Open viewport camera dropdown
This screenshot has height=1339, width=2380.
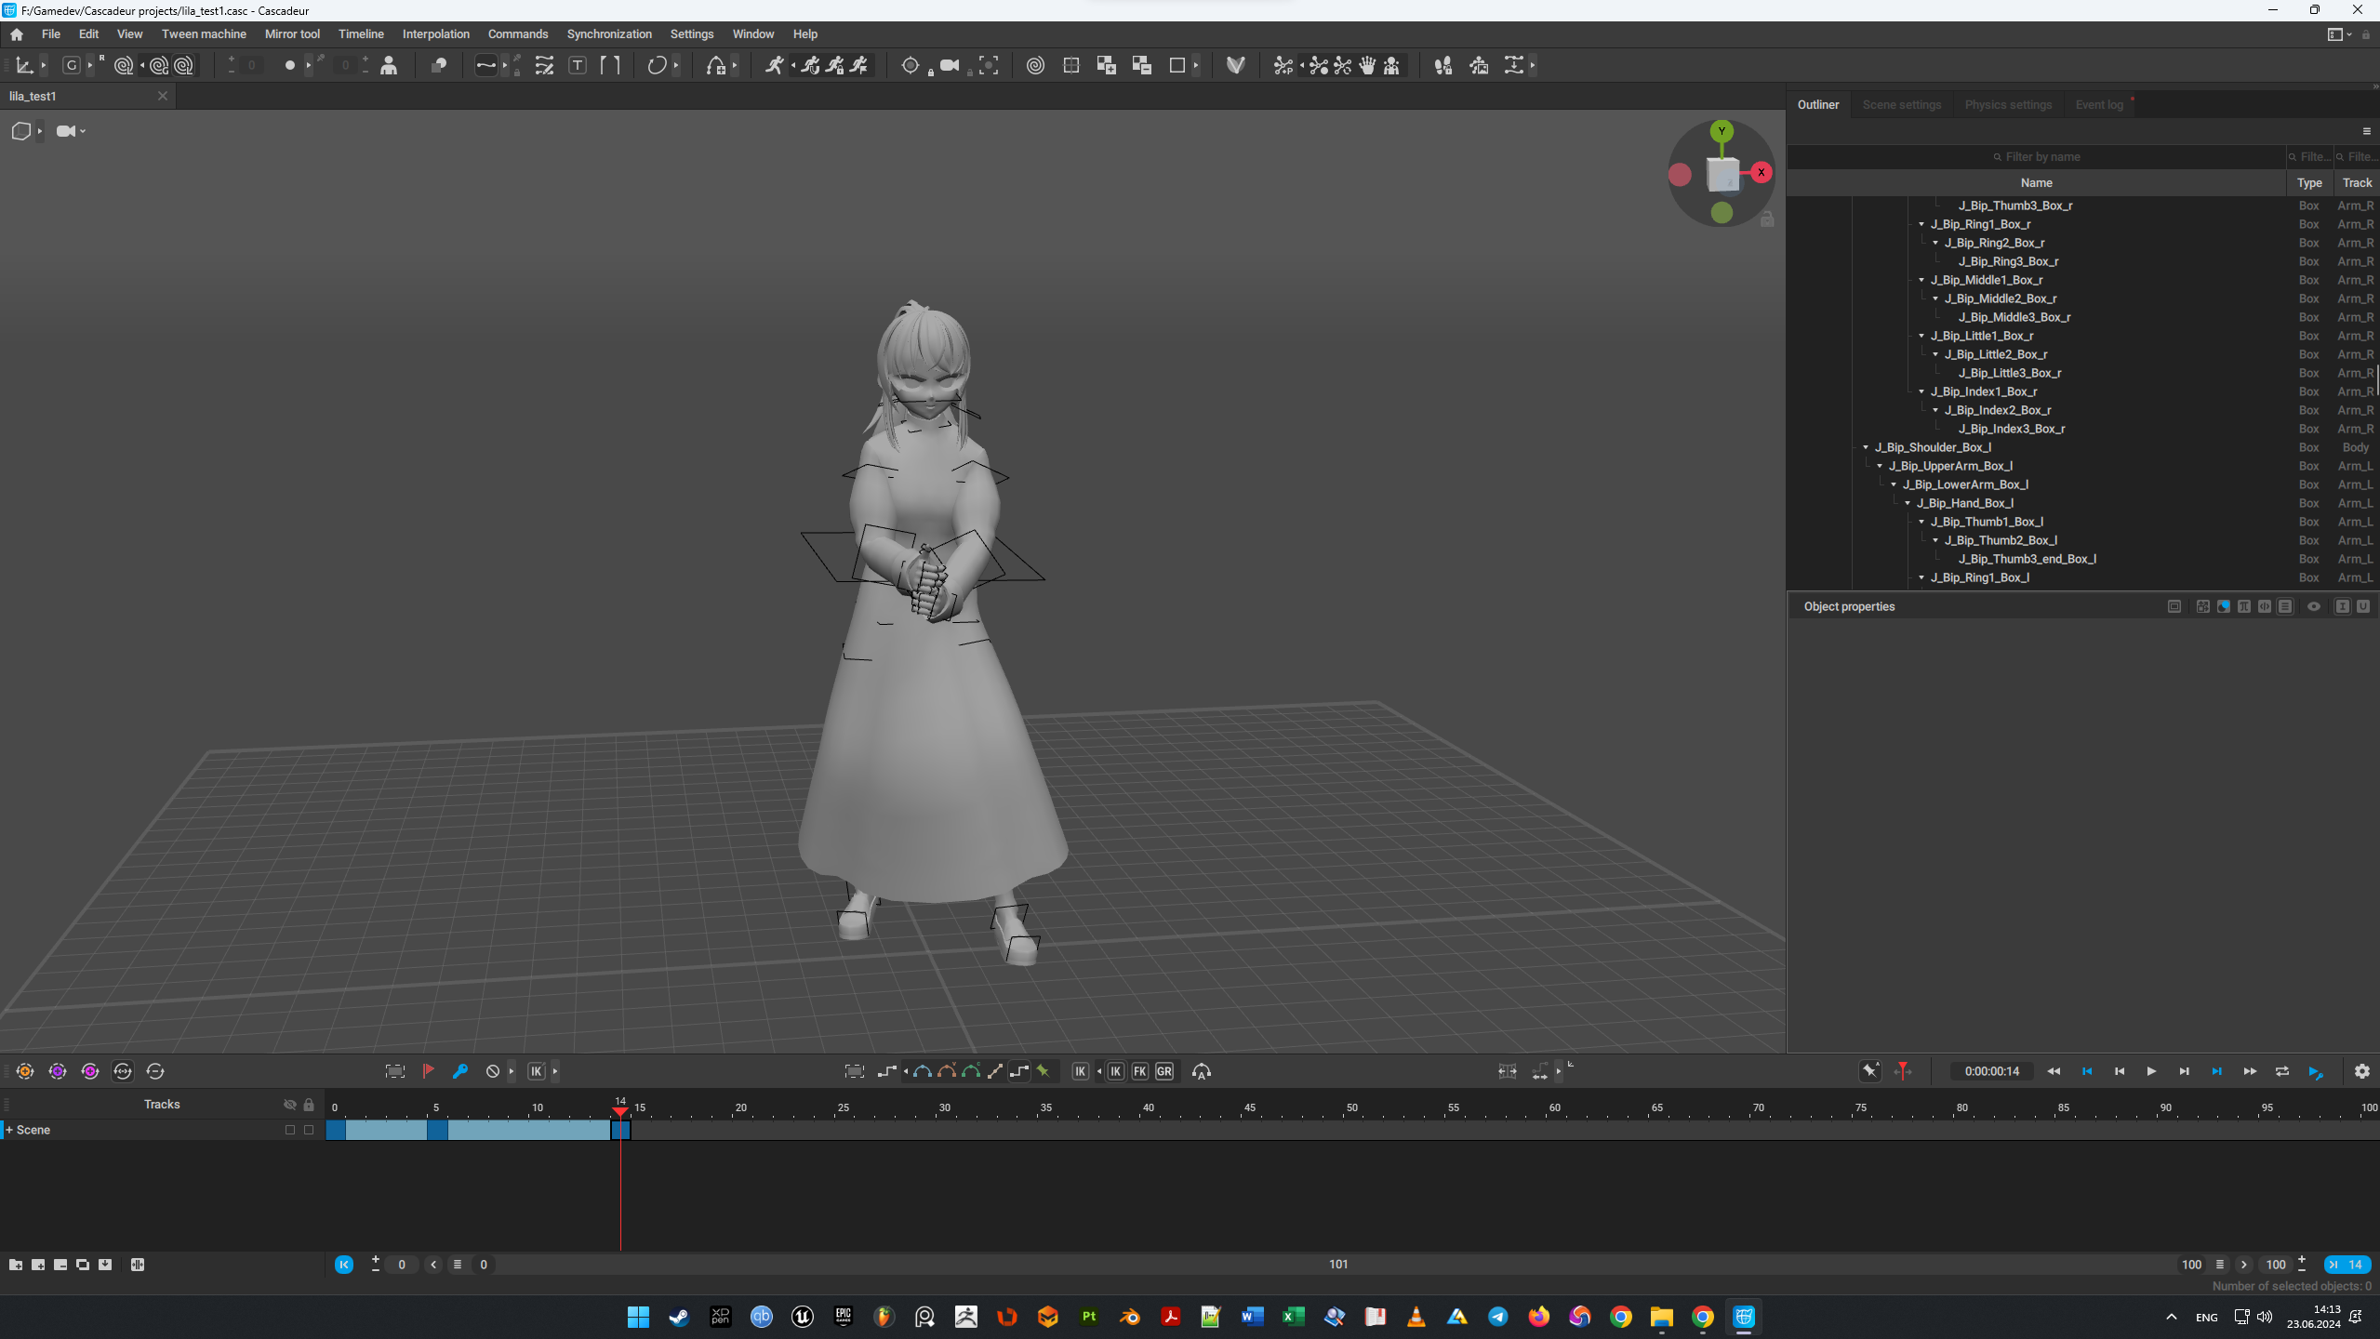tap(72, 131)
